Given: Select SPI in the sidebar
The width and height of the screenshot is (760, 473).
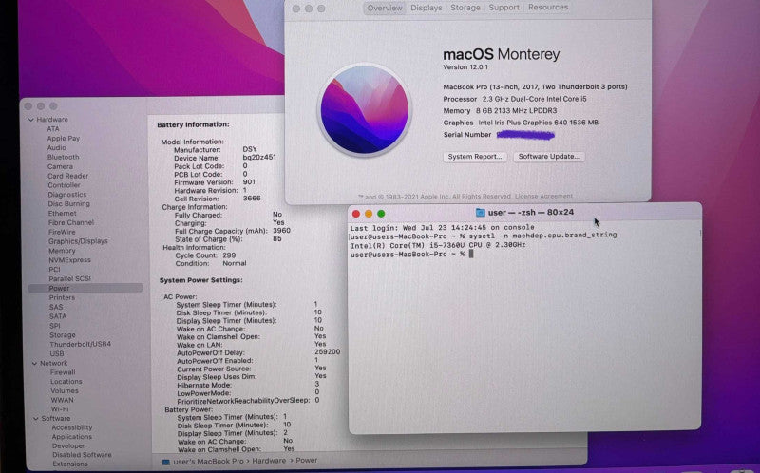Looking at the screenshot, I should (x=55, y=326).
